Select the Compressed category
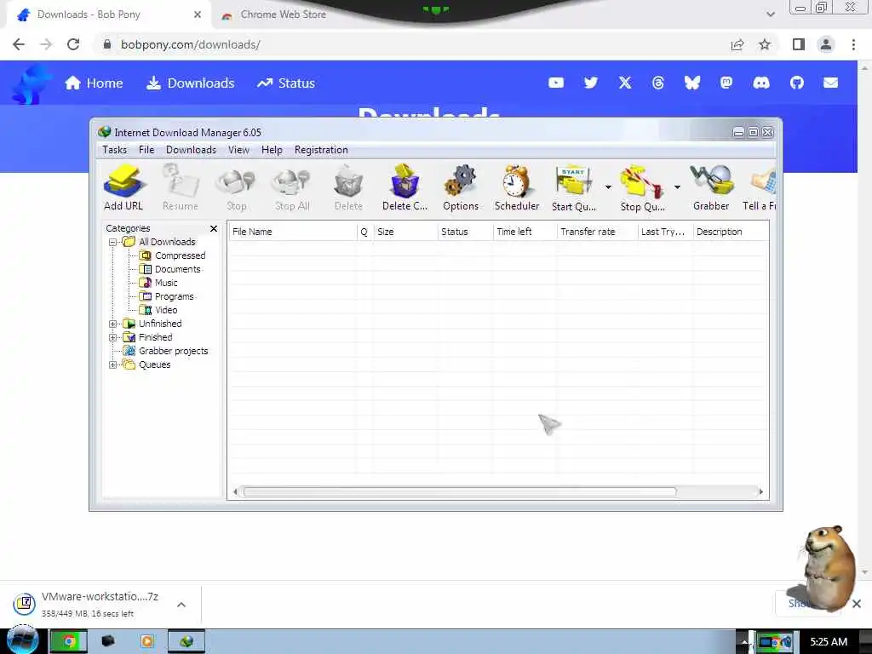Image resolution: width=872 pixels, height=654 pixels. point(172,255)
